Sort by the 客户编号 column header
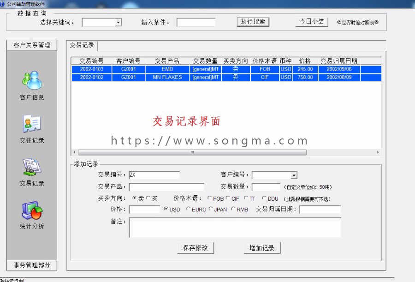 click(128, 61)
